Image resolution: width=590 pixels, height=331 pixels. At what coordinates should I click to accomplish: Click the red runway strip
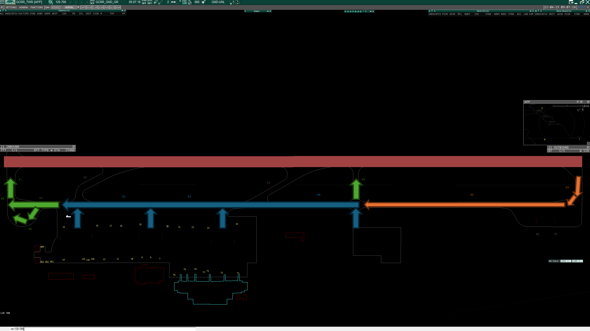point(293,162)
